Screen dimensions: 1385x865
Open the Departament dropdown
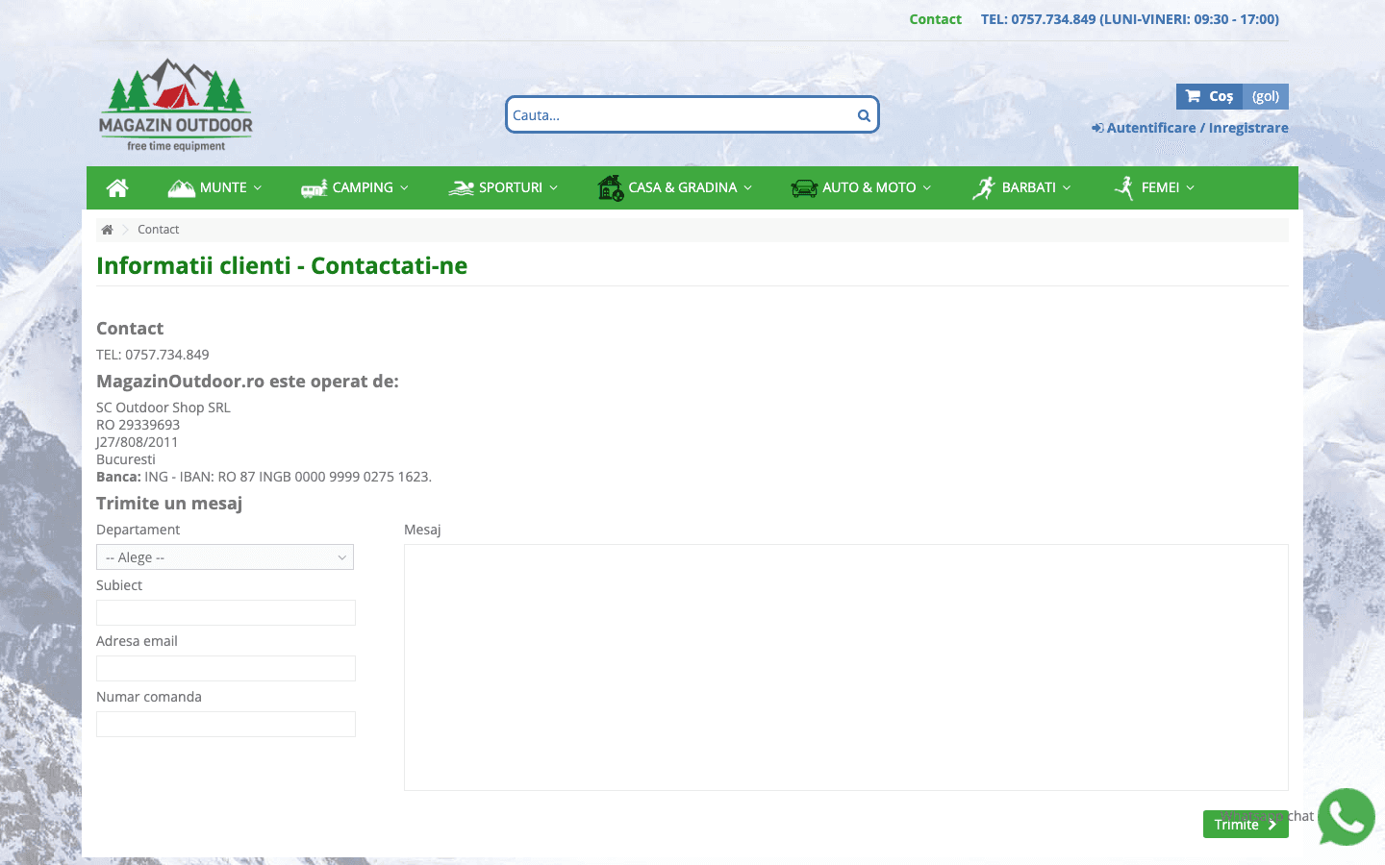(x=225, y=557)
